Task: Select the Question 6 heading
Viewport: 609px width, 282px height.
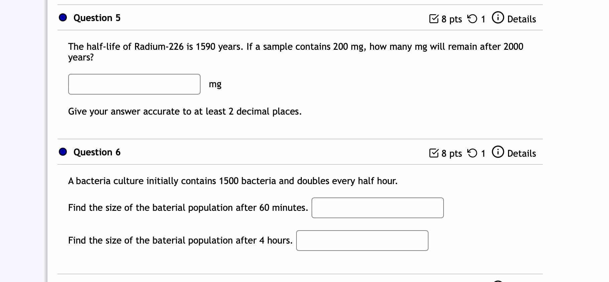Action: pyautogui.click(x=97, y=152)
